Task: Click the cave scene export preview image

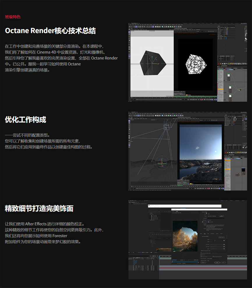Action: tap(185, 236)
